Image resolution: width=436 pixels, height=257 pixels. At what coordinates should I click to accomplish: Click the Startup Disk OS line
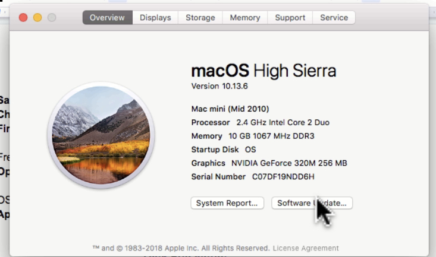[x=224, y=150]
